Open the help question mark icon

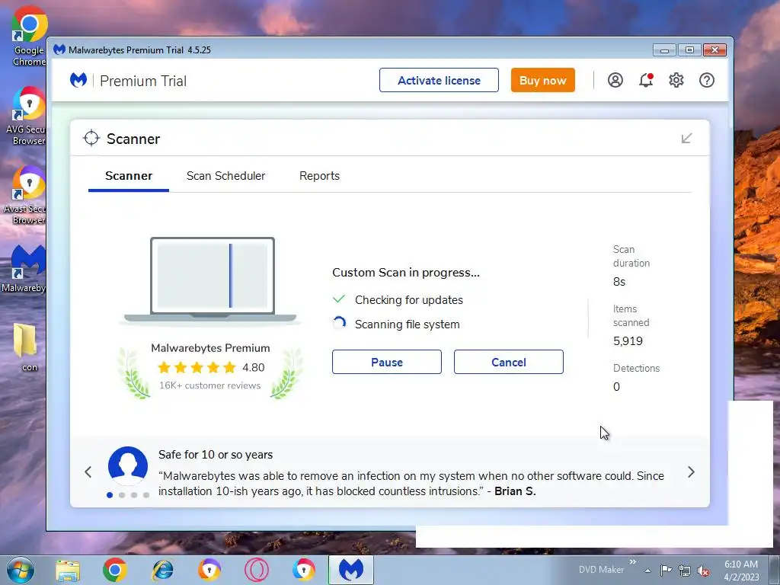coord(706,80)
